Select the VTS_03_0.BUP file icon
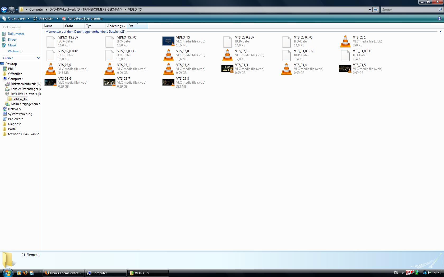The image size is (444, 277). coord(286,55)
